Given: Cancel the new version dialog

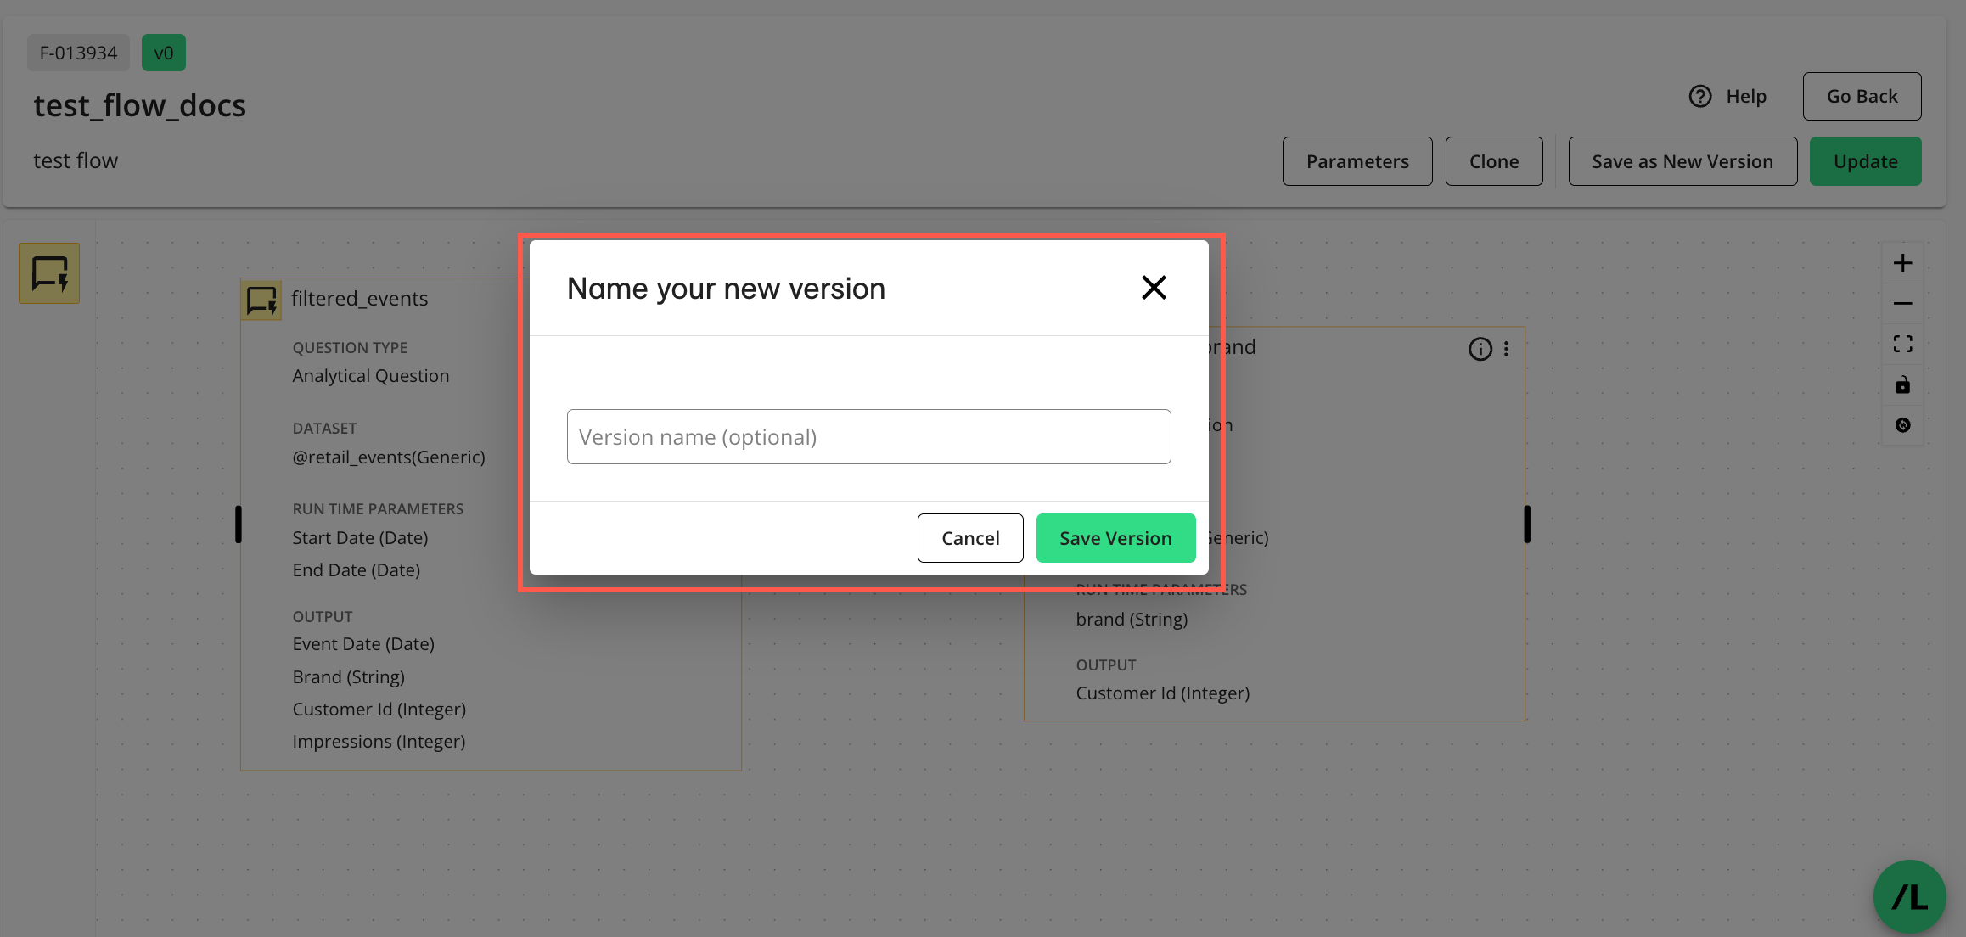Looking at the screenshot, I should 969,538.
